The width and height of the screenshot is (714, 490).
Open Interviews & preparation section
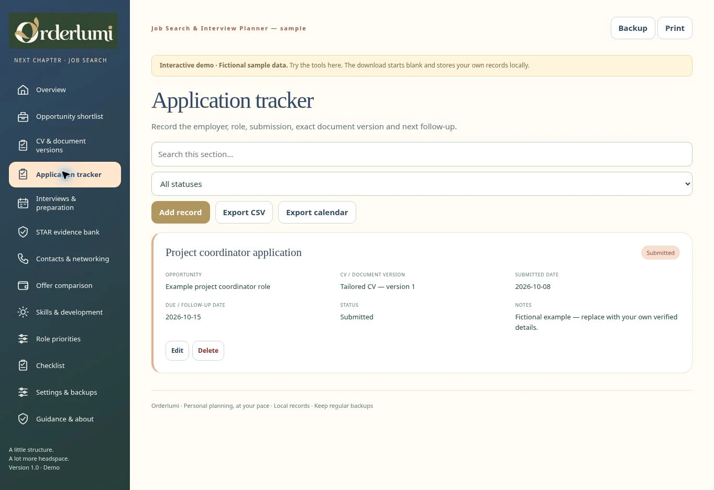(x=65, y=203)
